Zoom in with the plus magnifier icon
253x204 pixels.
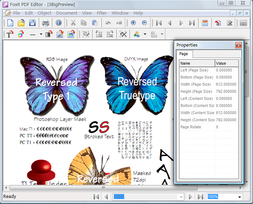point(133,23)
